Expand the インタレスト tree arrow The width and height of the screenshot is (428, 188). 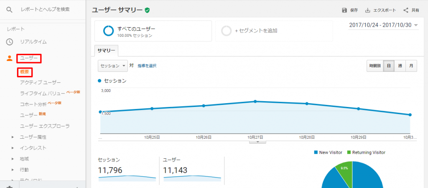pos(13,148)
